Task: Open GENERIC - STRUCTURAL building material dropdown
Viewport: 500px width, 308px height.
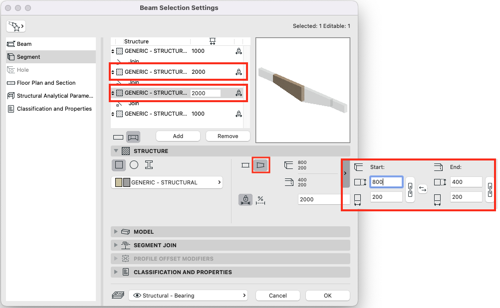Action: click(167, 182)
